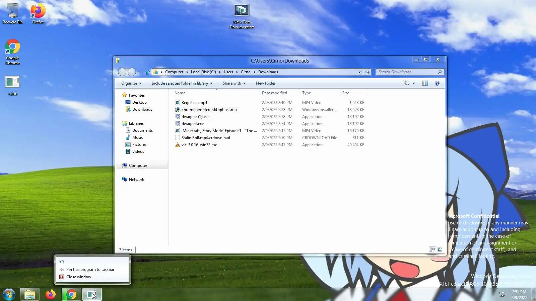Open the taskbar clock showing 2:51 PM
Screen dimensions: 536x301
(519, 294)
